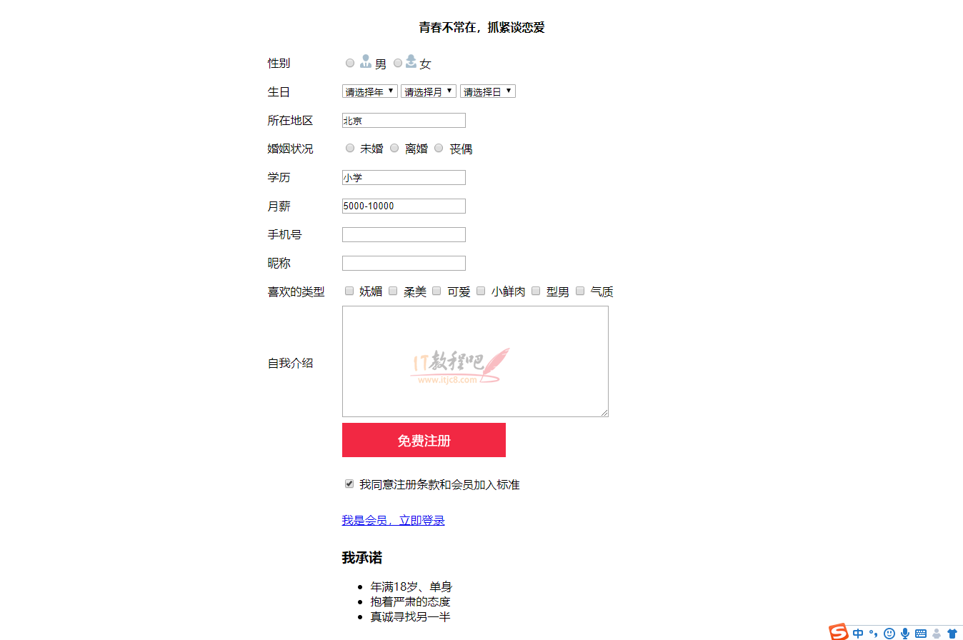Image resolution: width=963 pixels, height=640 pixels.
Task: Click inside the 自我介绍 text area
Action: pyautogui.click(x=475, y=361)
